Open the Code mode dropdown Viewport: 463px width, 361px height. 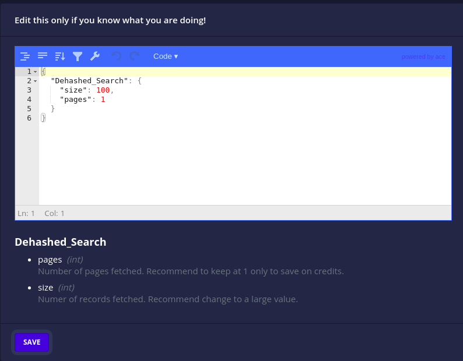166,56
